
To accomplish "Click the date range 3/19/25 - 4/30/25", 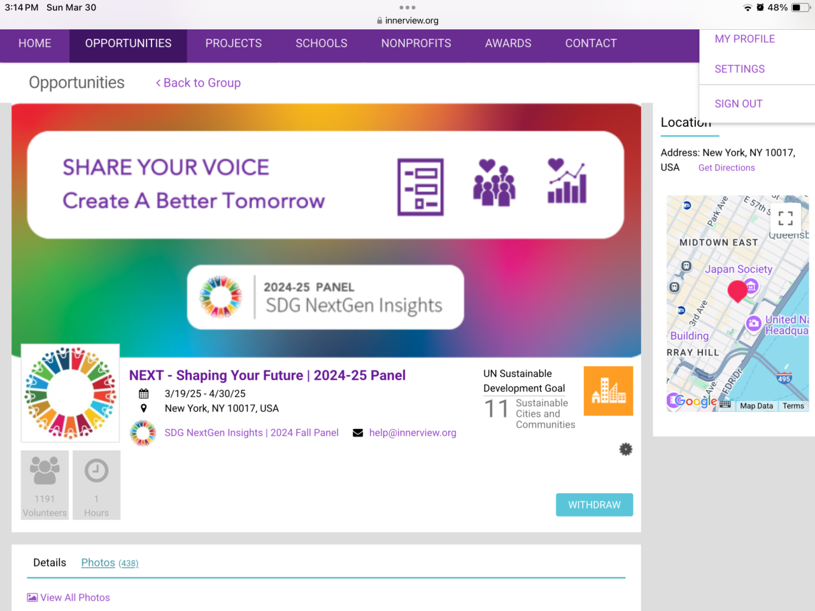I will [x=205, y=394].
